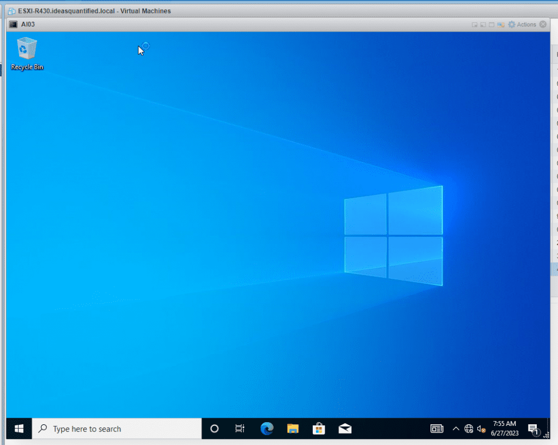This screenshot has height=445, width=558.
Task: Open the Mail app from the taskbar
Action: (x=345, y=429)
